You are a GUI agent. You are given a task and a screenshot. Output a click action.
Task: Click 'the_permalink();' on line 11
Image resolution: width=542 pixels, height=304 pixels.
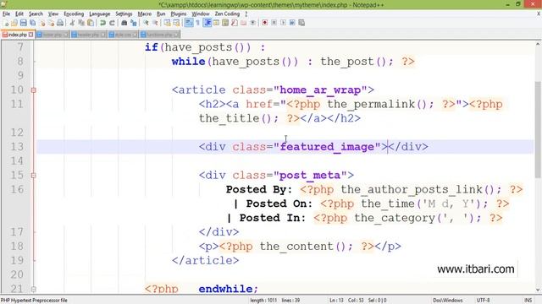380,105
